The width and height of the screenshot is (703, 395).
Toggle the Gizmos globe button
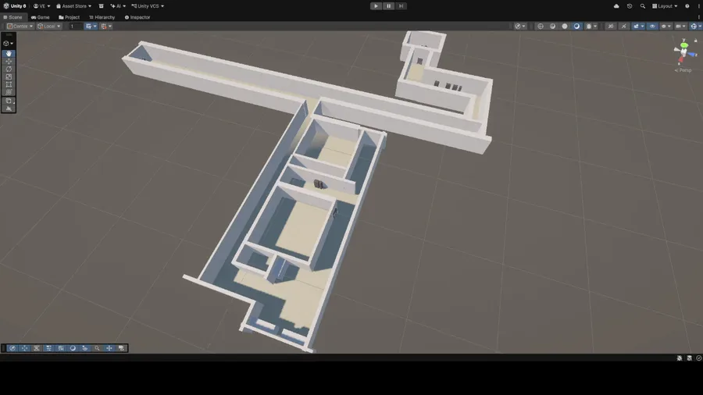point(696,26)
